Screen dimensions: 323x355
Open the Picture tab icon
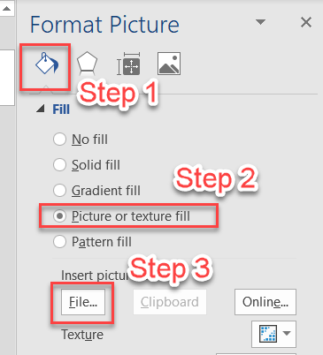point(169,64)
